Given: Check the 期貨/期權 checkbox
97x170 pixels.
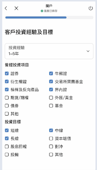Looking at the screenshot, I should [x=7, y=98].
